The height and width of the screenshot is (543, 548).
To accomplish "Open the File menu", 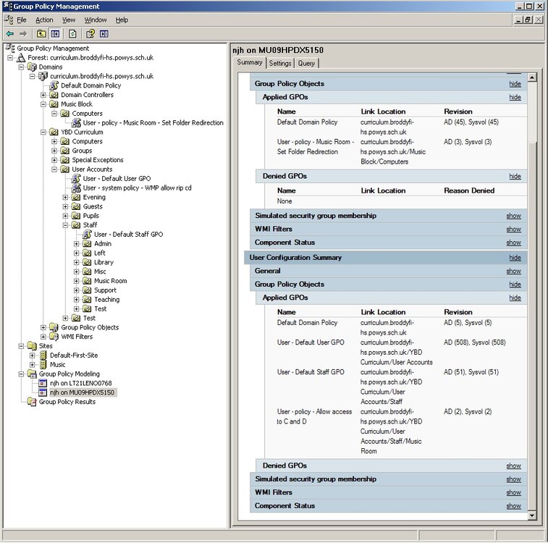I will pos(22,20).
